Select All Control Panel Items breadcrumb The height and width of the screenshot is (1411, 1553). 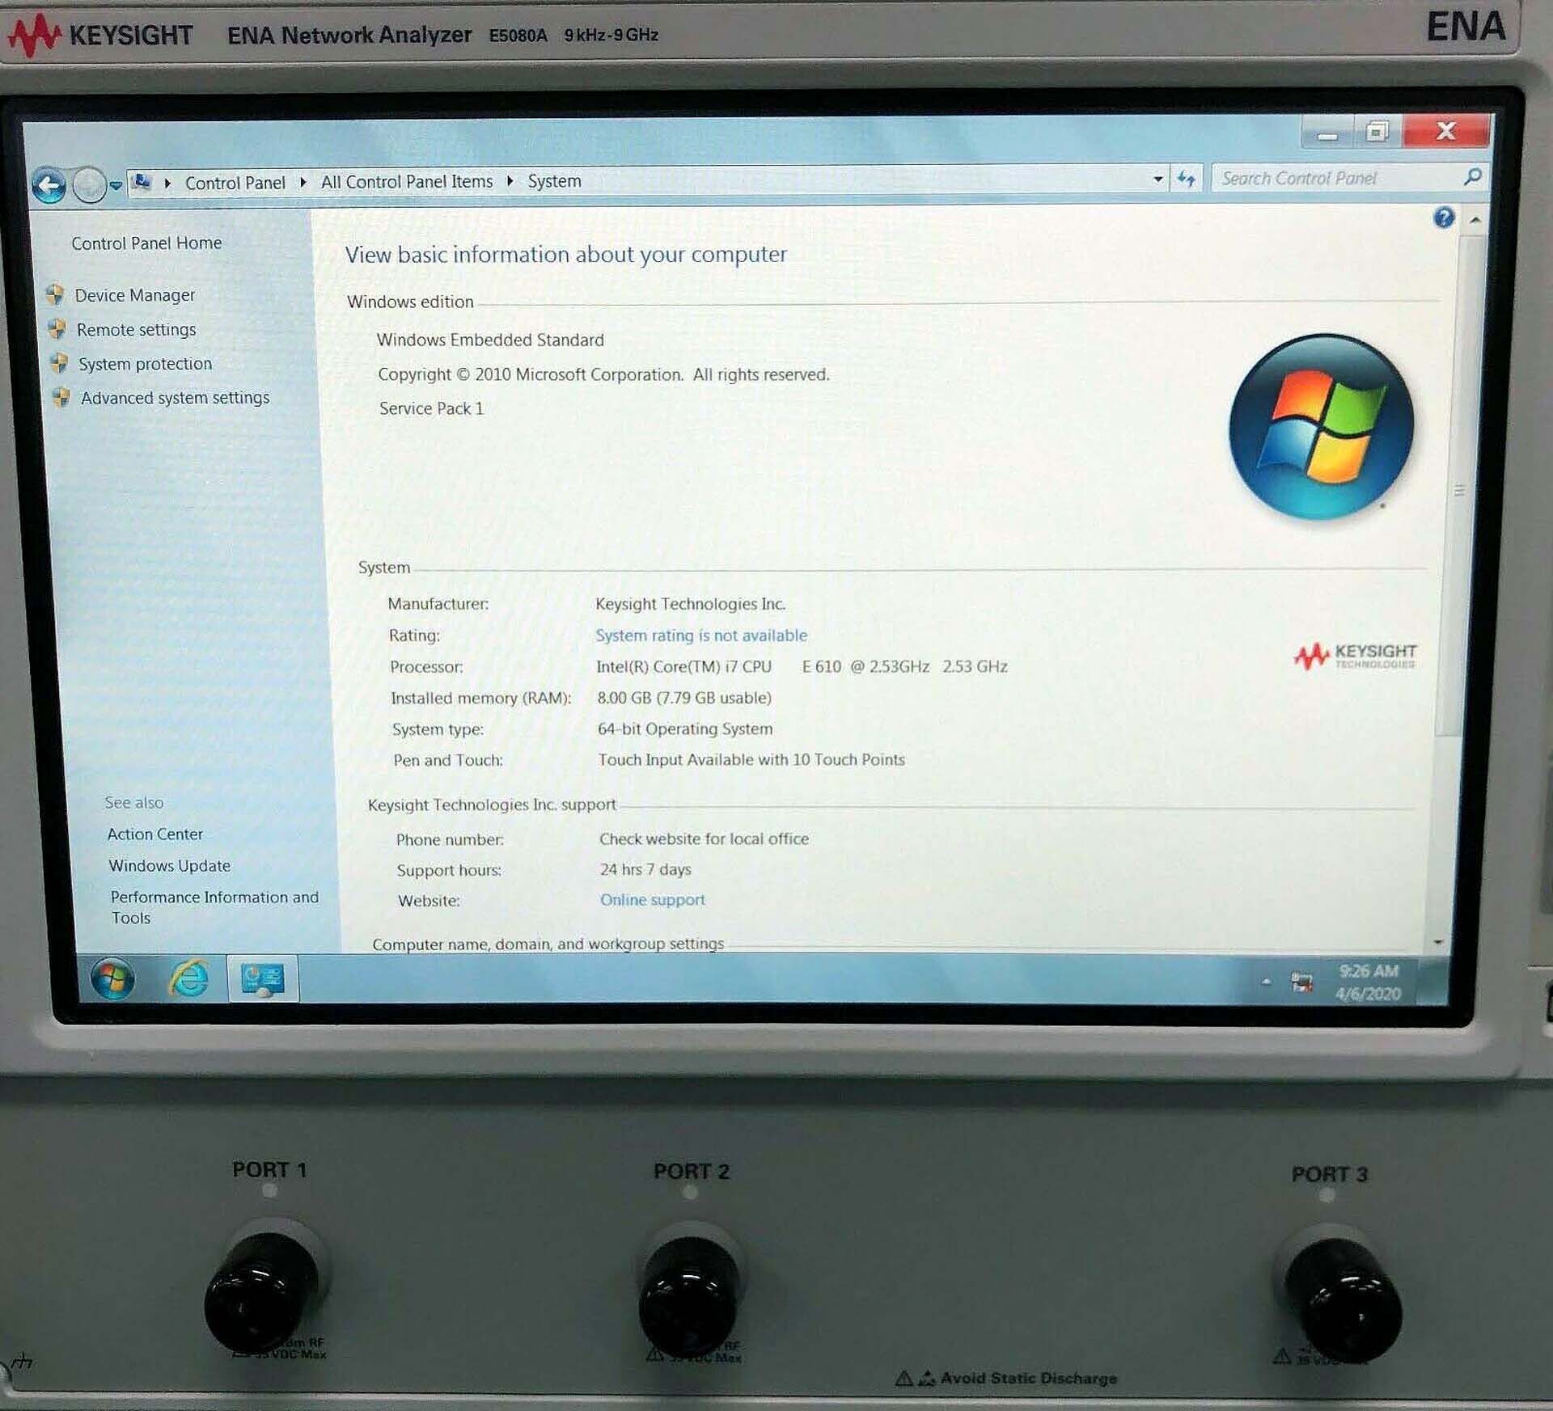tap(407, 182)
